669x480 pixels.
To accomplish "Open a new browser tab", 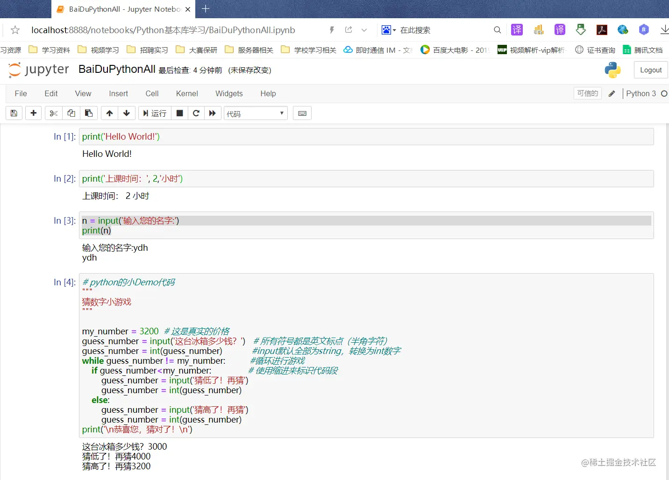I will (x=206, y=9).
